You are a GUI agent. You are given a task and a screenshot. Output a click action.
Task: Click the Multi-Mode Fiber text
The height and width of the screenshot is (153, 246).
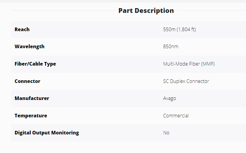pos(181,64)
